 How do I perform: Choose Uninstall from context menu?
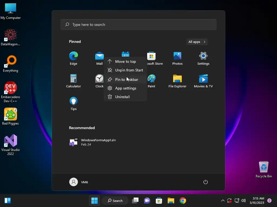click(125, 97)
